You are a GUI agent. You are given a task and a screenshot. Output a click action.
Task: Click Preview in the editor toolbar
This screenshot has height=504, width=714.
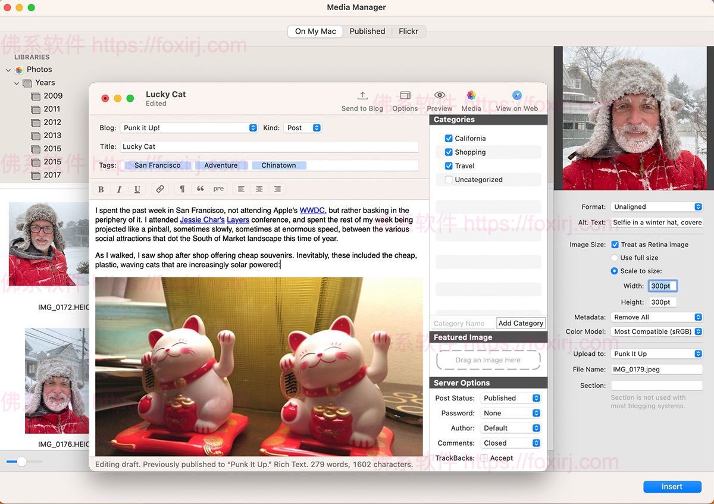pyautogui.click(x=439, y=100)
